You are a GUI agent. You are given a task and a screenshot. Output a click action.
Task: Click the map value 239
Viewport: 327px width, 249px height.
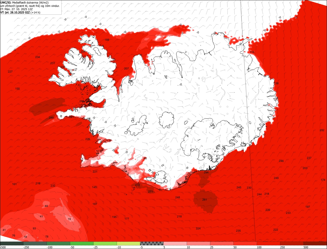(268, 210)
